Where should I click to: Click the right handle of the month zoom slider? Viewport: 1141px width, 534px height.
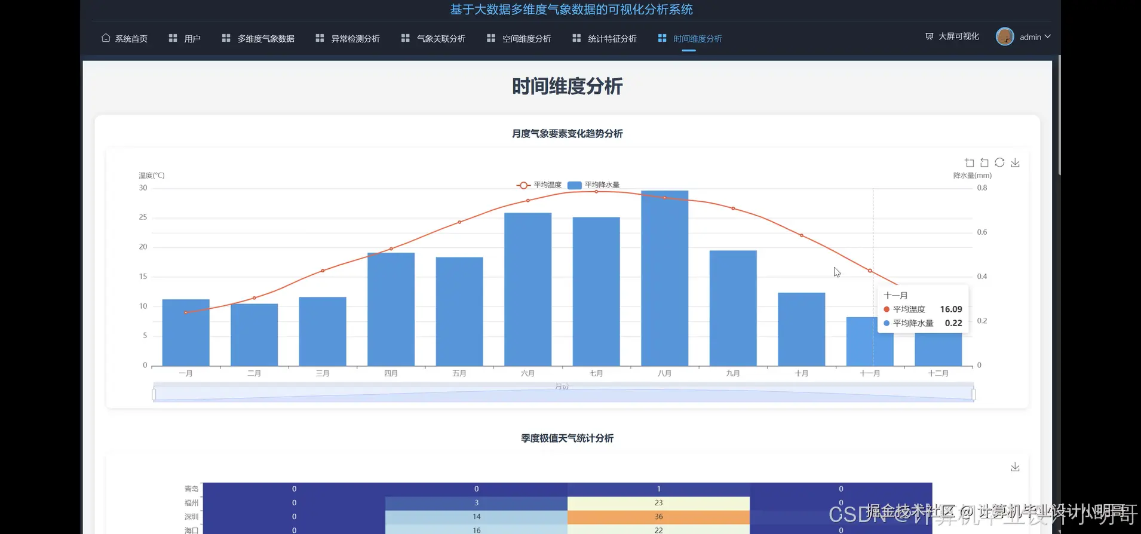[974, 394]
